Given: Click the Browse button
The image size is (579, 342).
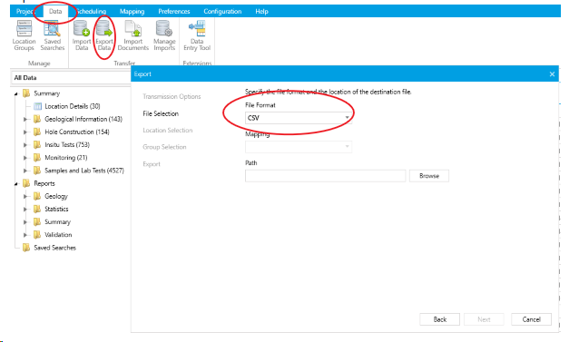Looking at the screenshot, I should 429,176.
